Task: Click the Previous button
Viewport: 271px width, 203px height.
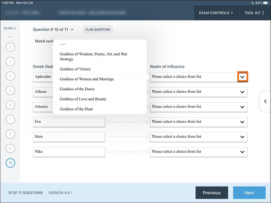Action: (x=212, y=192)
